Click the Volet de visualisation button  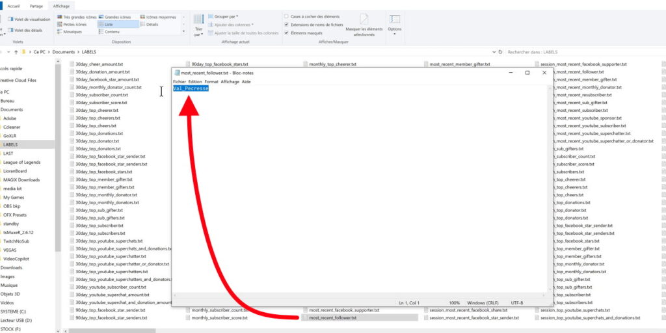point(31,19)
